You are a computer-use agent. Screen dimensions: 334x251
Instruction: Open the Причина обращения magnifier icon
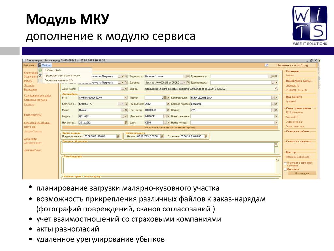pos(276,144)
